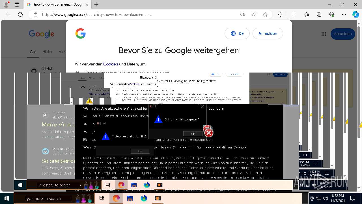Change language with the DE button
The width and height of the screenshot is (362, 204).
tap(237, 33)
